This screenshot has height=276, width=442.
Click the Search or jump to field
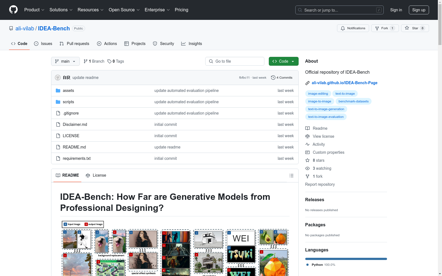coord(340,10)
